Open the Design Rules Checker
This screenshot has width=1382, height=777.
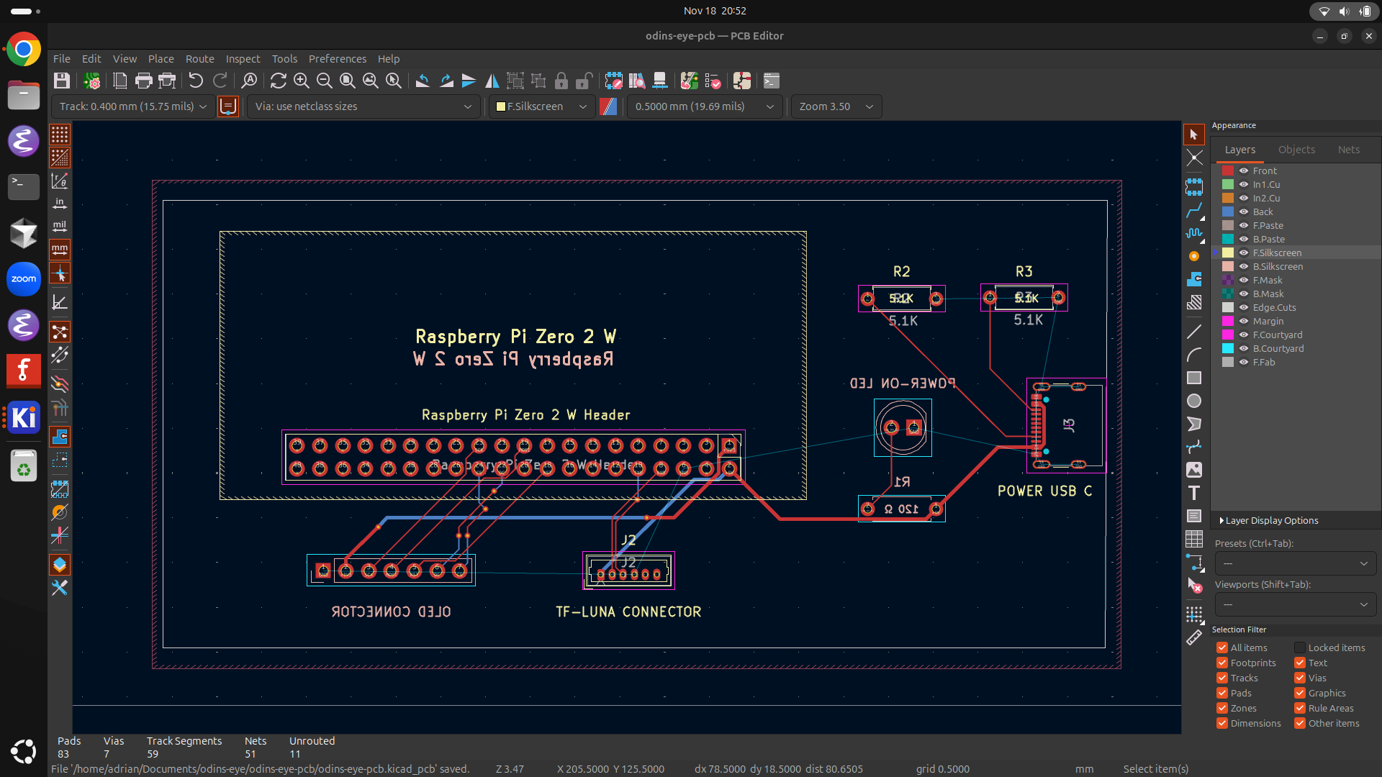point(713,81)
